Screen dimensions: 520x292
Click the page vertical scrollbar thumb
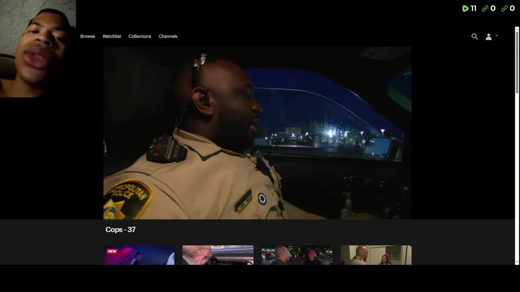517,63
